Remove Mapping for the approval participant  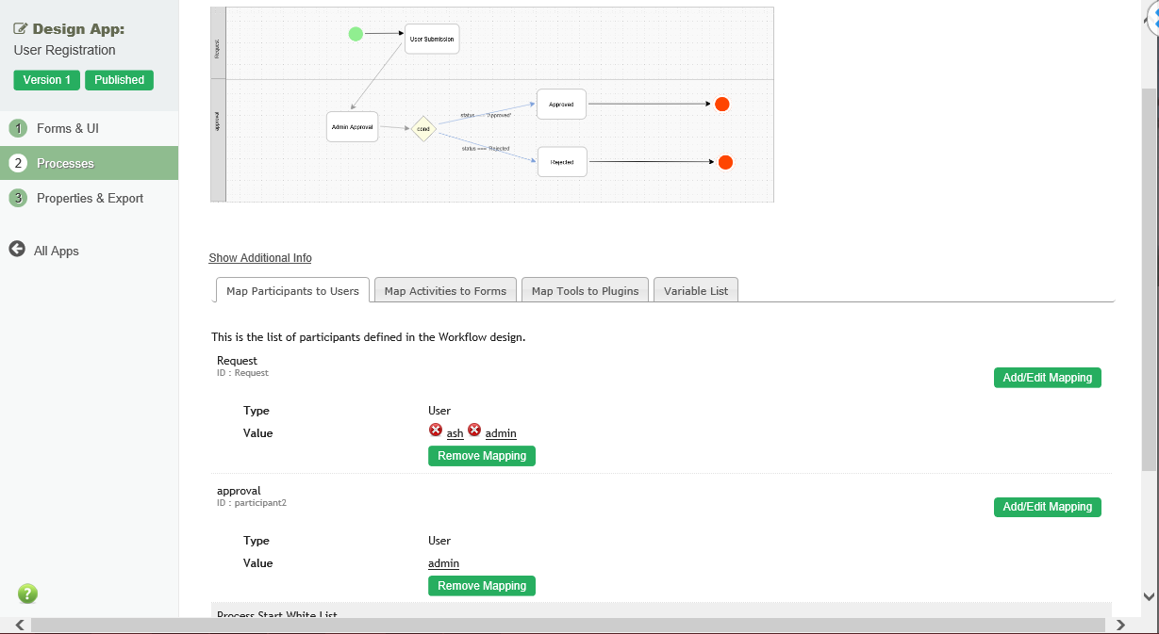tap(482, 586)
